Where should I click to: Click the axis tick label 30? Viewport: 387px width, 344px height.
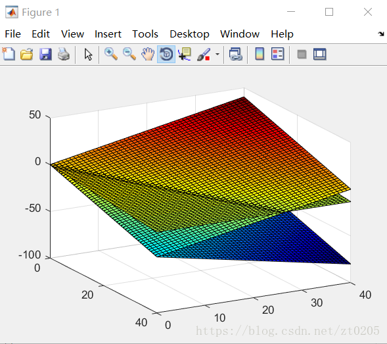(317, 303)
